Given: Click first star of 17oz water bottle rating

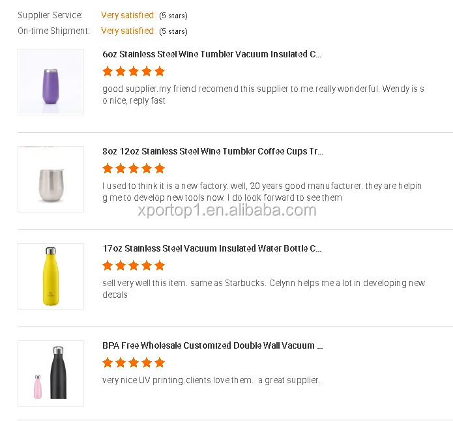Looking at the screenshot, I should 108,265.
